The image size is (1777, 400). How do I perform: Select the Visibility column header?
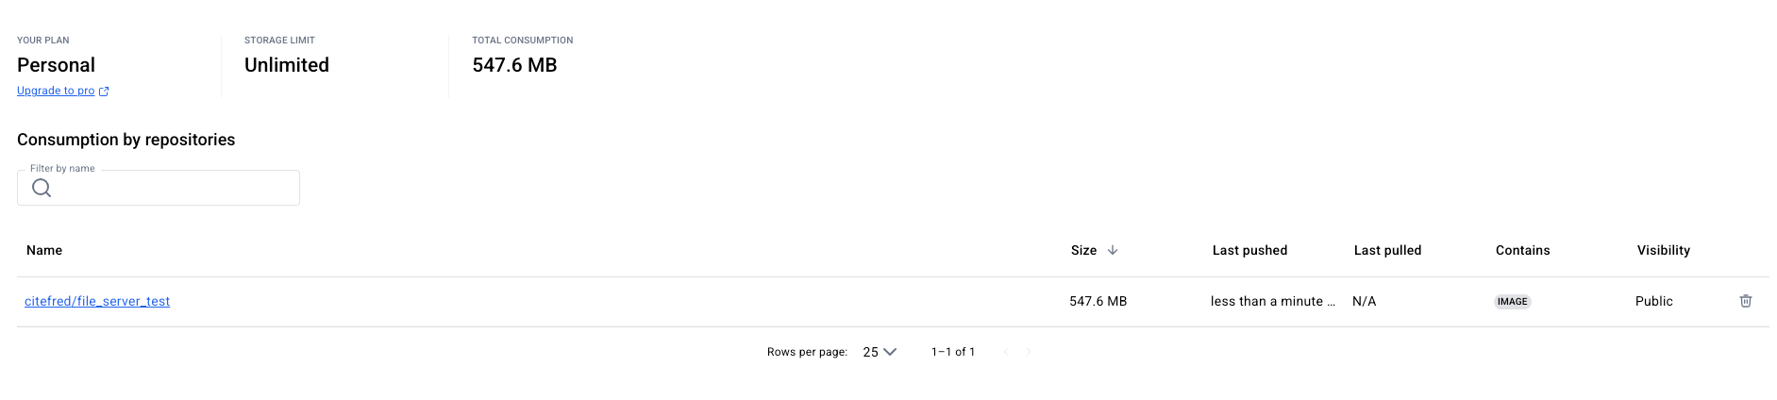1663,250
